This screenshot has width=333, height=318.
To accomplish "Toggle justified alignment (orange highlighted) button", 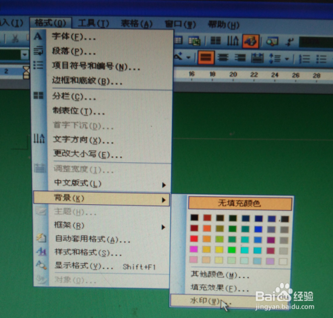I will (206, 57).
